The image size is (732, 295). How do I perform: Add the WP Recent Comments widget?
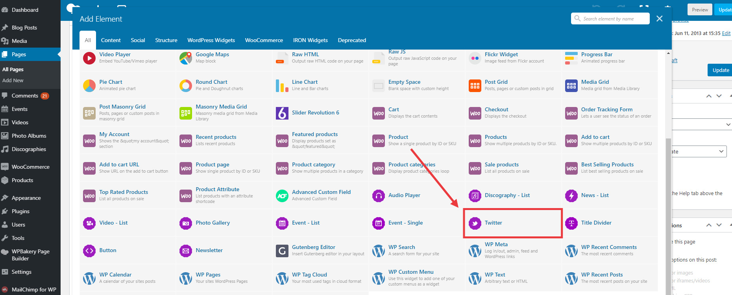(x=610, y=250)
